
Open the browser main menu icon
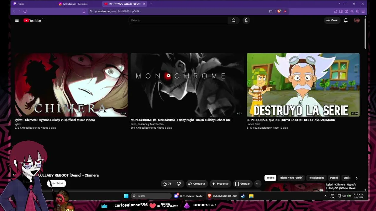(363, 11)
